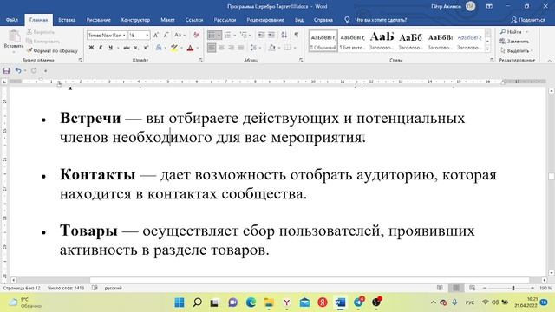
Task: Redo action in quick access toolbar
Action: point(34,71)
